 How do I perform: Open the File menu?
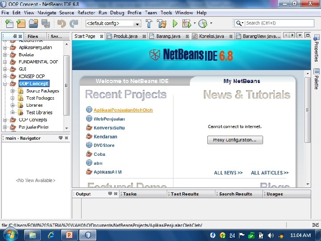(x=5, y=12)
